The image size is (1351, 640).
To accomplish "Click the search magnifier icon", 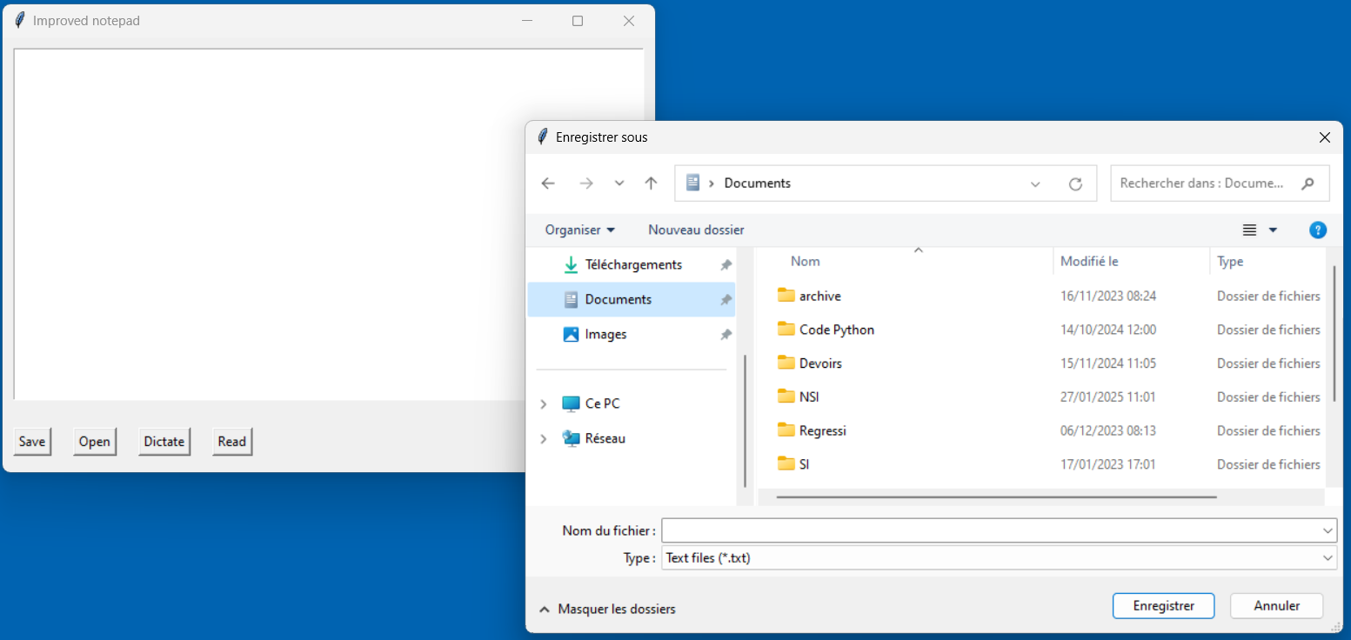I will pyautogui.click(x=1307, y=183).
